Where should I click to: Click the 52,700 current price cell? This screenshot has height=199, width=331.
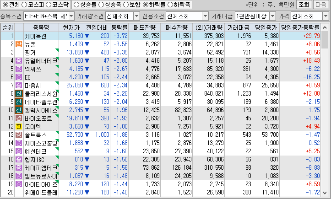pos(75,134)
